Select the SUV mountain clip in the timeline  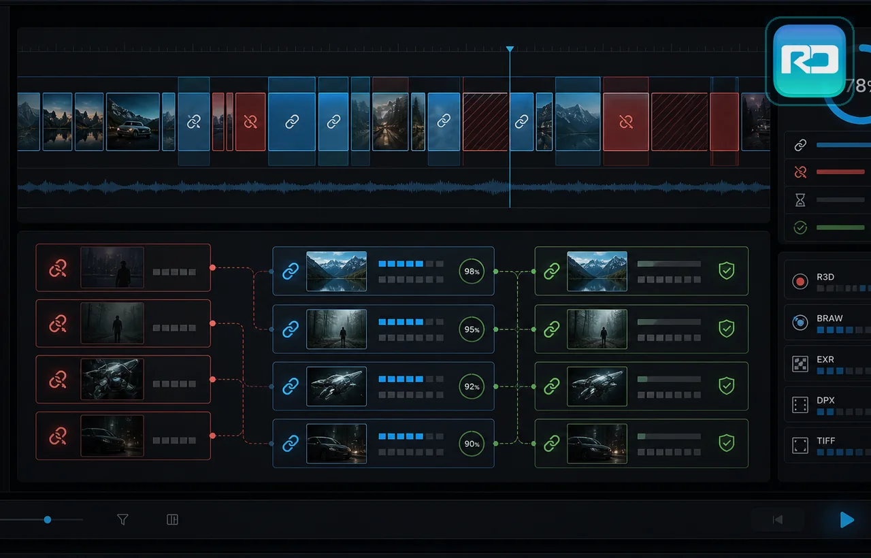tap(133, 122)
